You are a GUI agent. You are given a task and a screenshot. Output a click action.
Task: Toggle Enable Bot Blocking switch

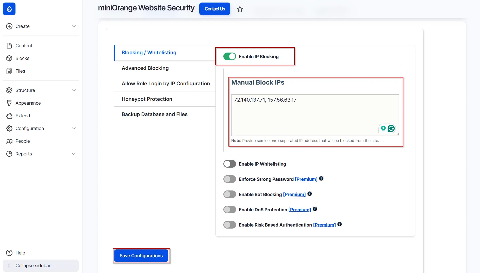coord(230,194)
